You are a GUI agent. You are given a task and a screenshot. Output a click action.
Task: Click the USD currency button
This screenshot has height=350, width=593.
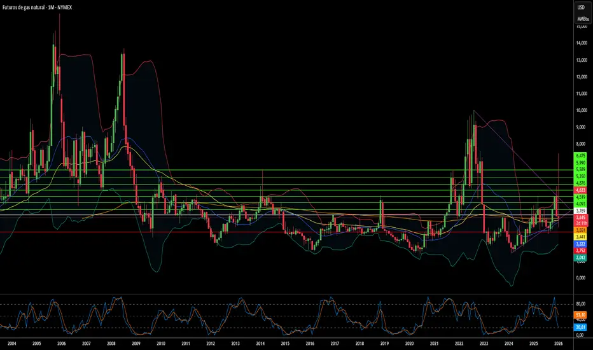pyautogui.click(x=580, y=7)
